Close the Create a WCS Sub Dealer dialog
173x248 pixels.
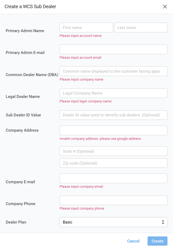click(165, 7)
